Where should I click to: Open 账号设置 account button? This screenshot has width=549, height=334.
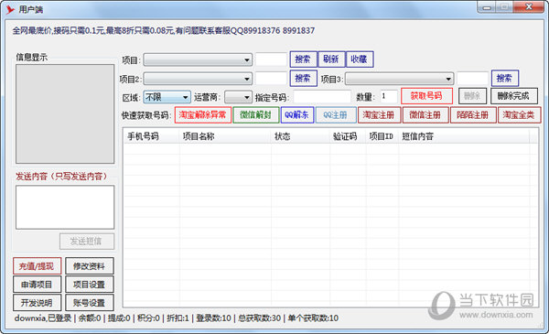(x=90, y=303)
